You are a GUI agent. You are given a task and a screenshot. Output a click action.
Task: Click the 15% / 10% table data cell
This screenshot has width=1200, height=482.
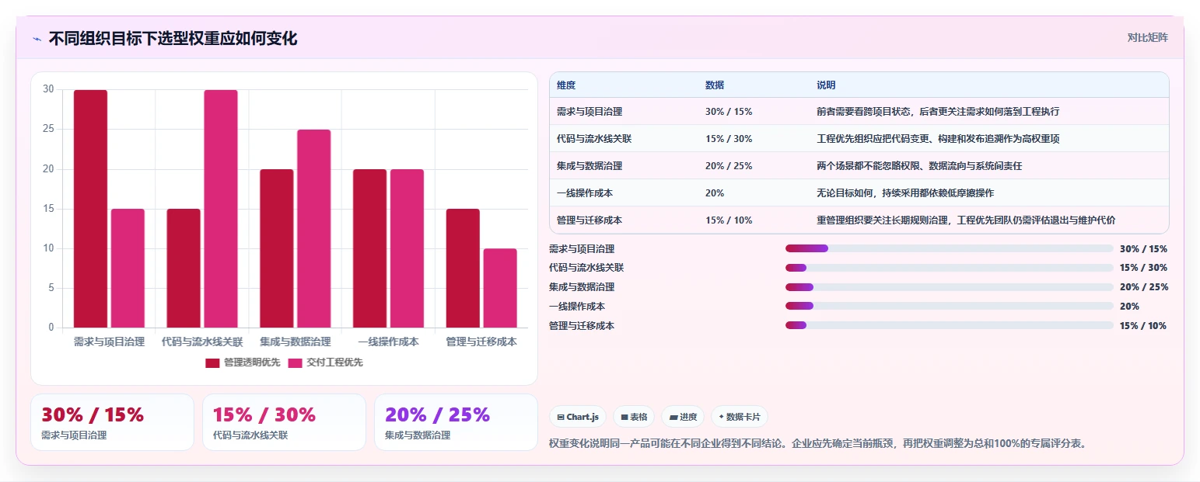click(x=729, y=220)
